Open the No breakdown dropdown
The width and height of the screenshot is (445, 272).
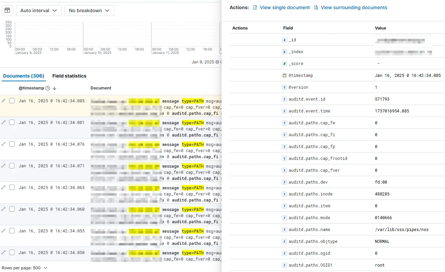pyautogui.click(x=89, y=11)
